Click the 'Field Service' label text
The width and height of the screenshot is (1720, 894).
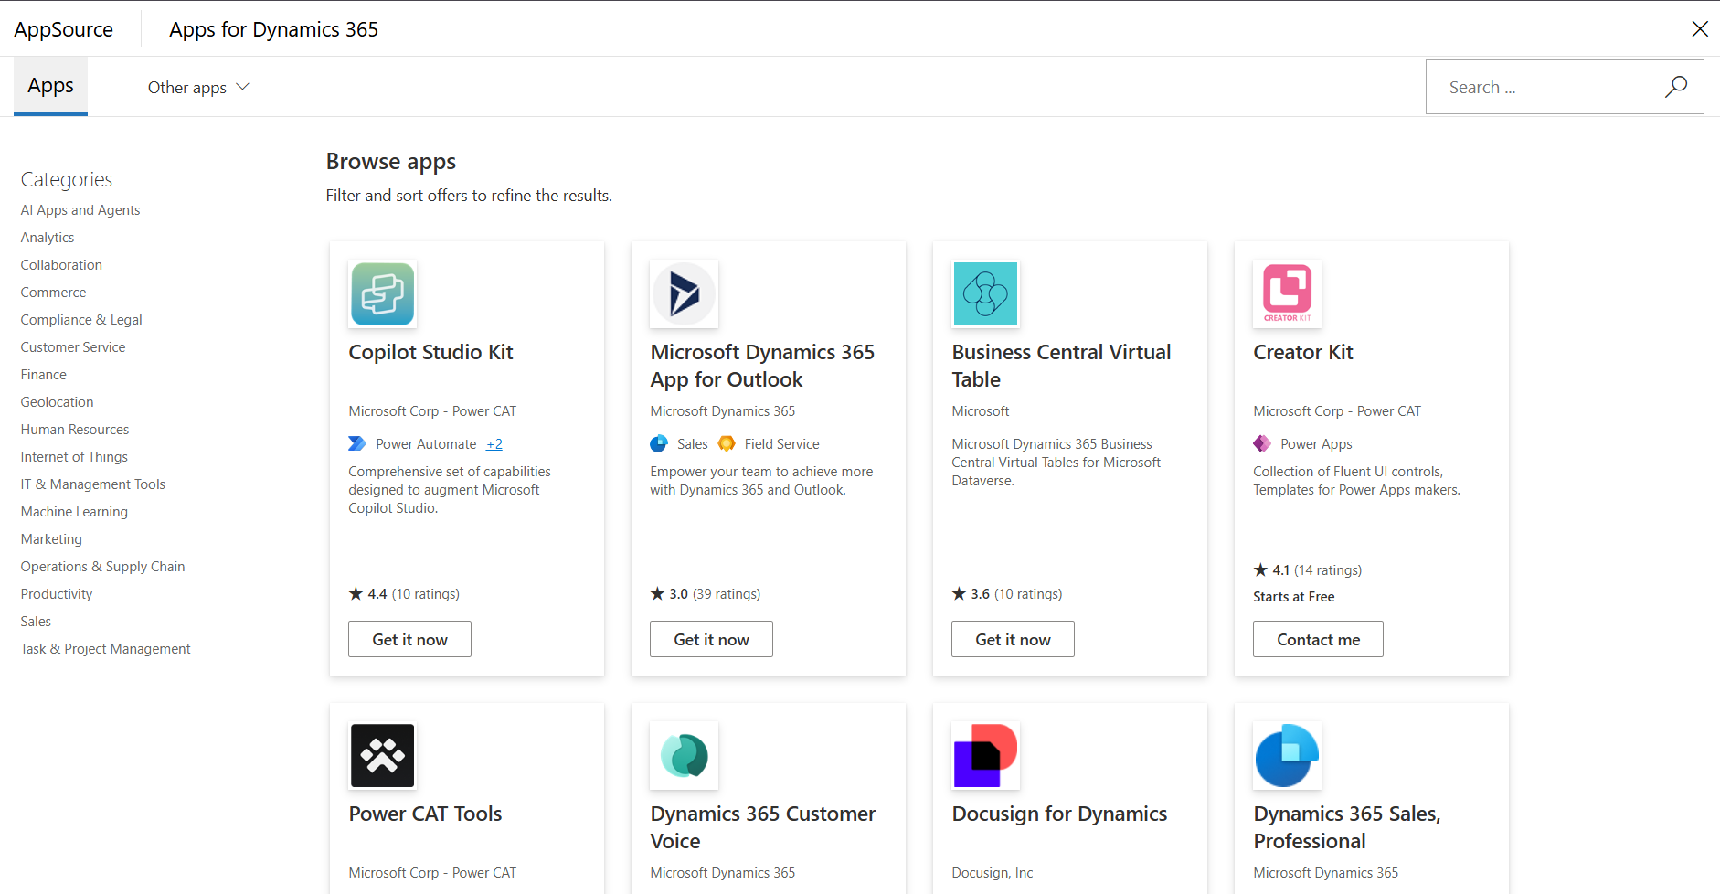(x=781, y=444)
